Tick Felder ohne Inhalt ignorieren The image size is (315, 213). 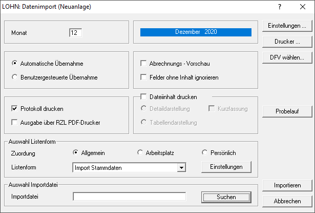pyautogui.click(x=144, y=78)
